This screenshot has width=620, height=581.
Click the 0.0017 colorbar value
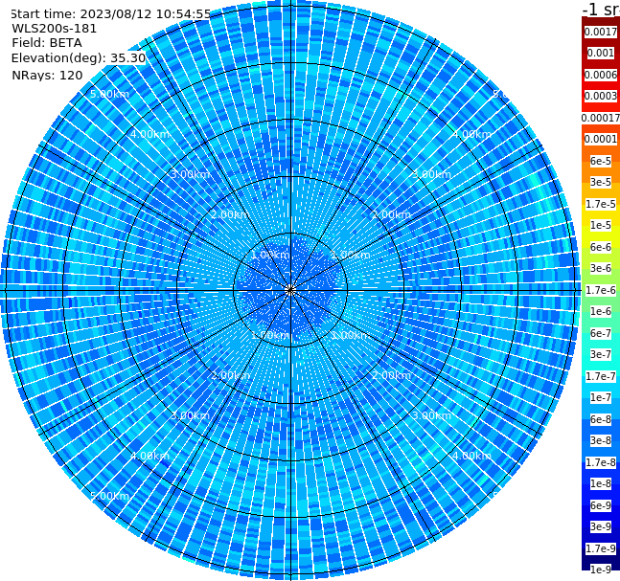[601, 32]
